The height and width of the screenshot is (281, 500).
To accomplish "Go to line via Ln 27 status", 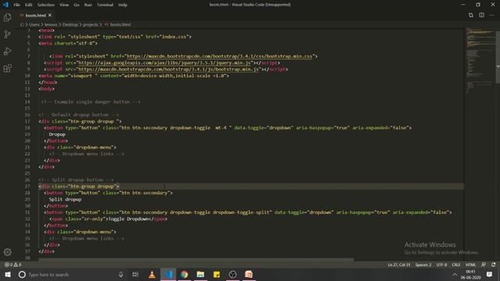I will [399, 265].
